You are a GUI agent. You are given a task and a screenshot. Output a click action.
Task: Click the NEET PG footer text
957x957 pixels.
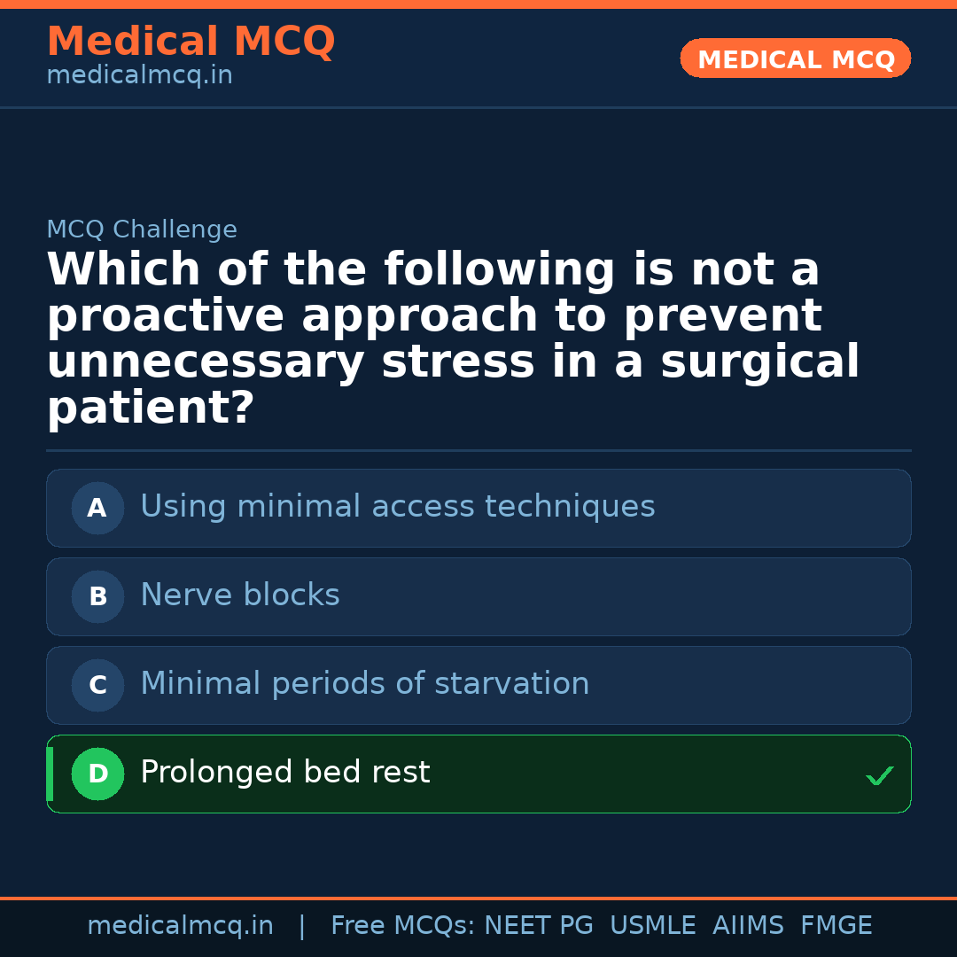point(539,926)
